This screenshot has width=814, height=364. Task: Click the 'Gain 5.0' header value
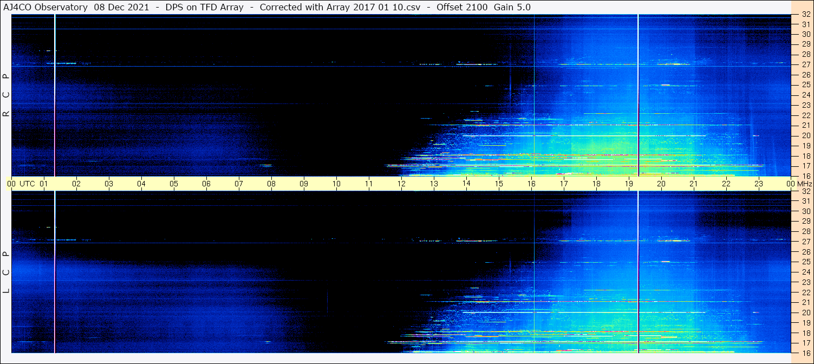[x=512, y=8]
